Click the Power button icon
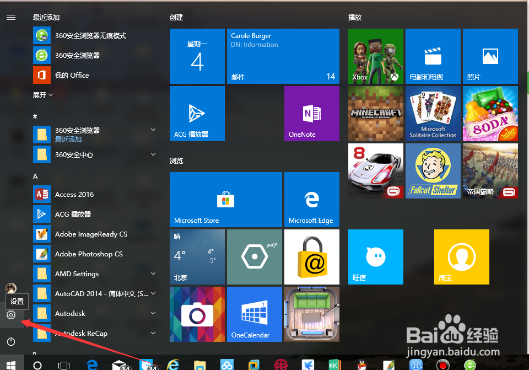Viewport: 529px width, 370px height. point(11,341)
